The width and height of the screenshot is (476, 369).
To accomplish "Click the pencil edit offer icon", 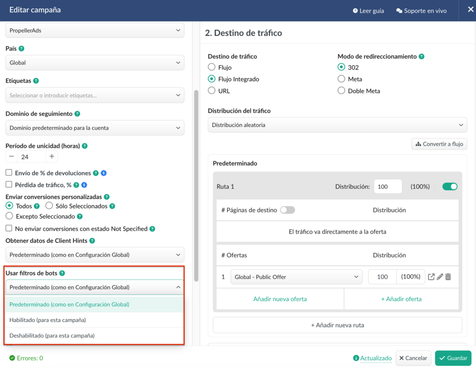I will coord(440,277).
